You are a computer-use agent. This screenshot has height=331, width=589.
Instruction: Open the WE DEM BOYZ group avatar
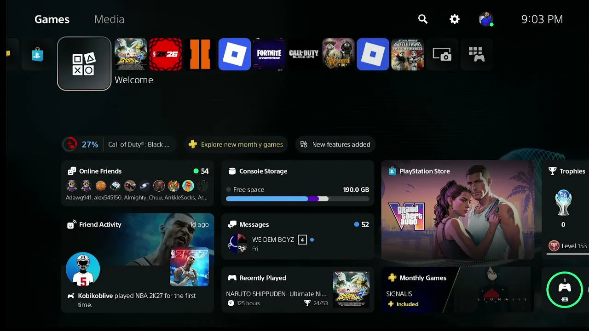(238, 244)
